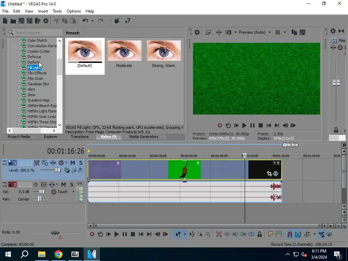The height and width of the screenshot is (261, 348).
Task: Open Preview window project video properties gear
Action: [197, 32]
